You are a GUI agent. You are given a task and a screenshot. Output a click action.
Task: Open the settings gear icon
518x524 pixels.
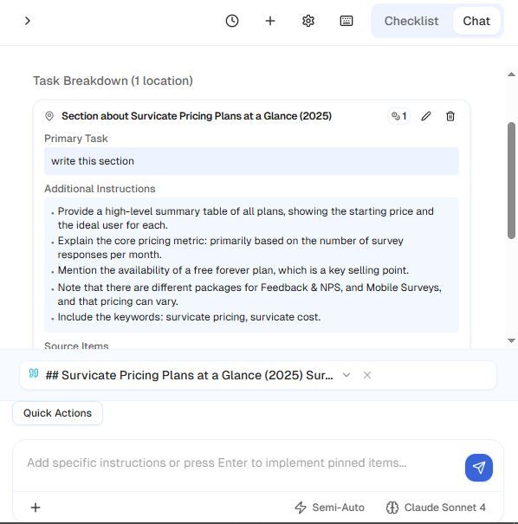point(308,21)
